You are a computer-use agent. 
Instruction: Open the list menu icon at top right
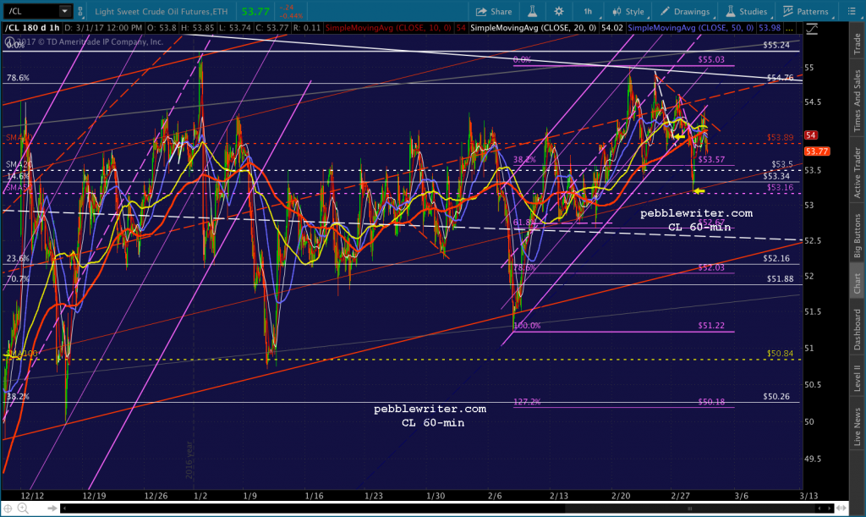coord(852,11)
